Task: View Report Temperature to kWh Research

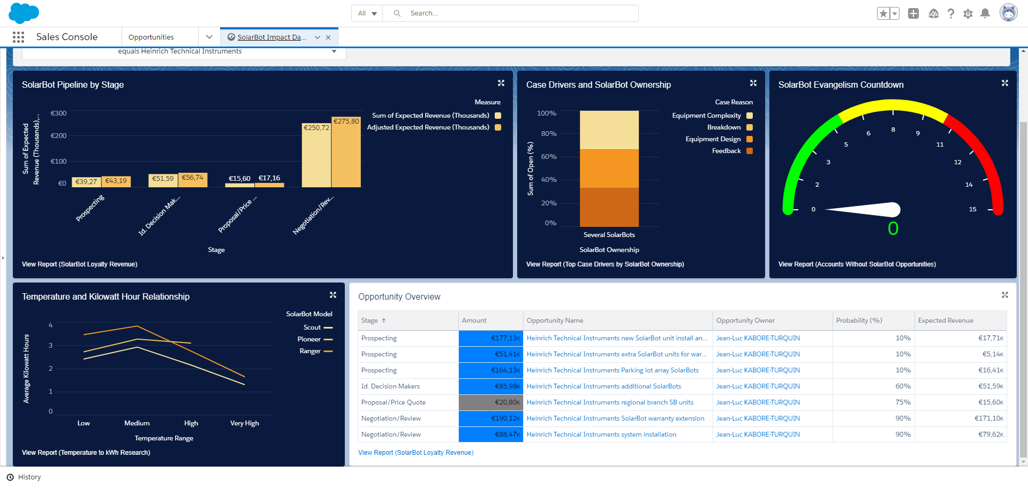Action: (86, 453)
